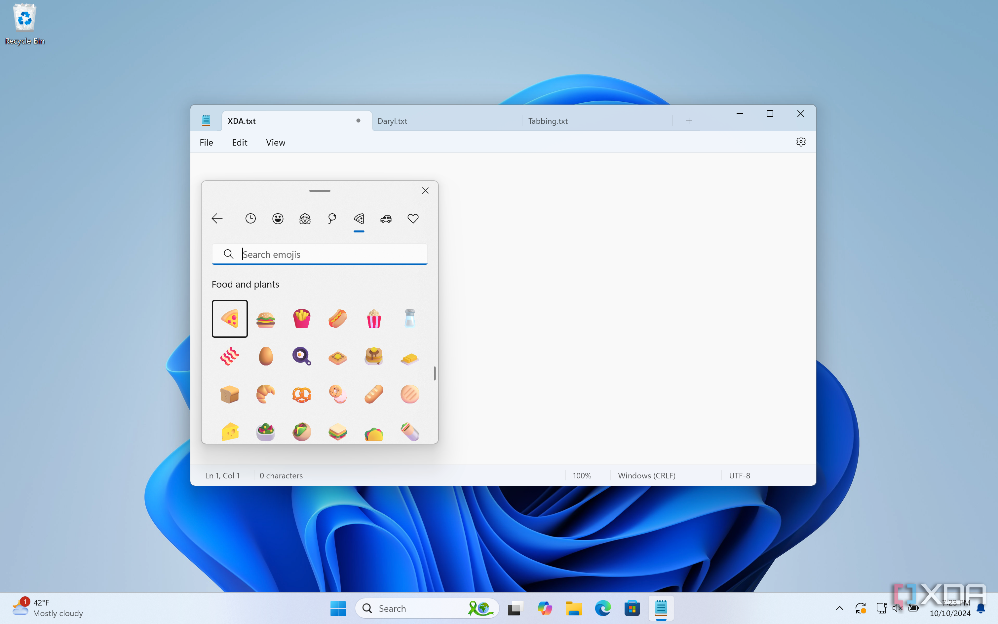Go back with the emoji panel arrow
The image size is (998, 624).
[217, 218]
